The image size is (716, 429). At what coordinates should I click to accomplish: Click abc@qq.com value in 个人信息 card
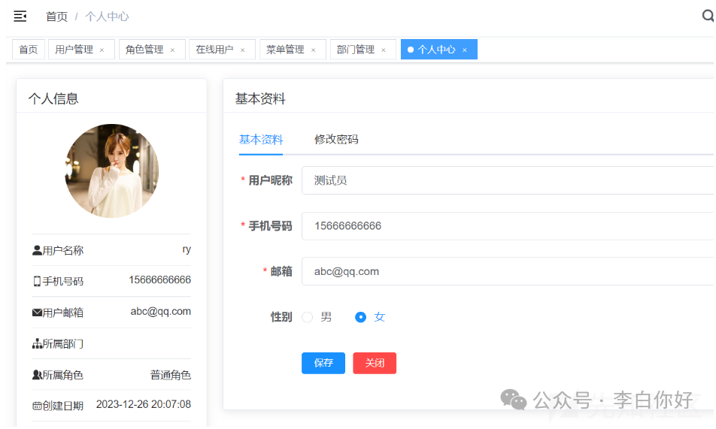coord(161,311)
